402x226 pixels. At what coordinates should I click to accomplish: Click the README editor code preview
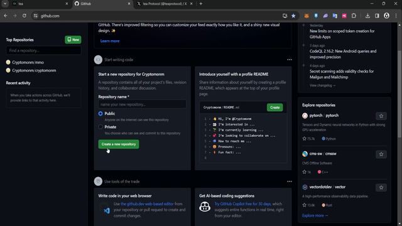[x=243, y=138]
